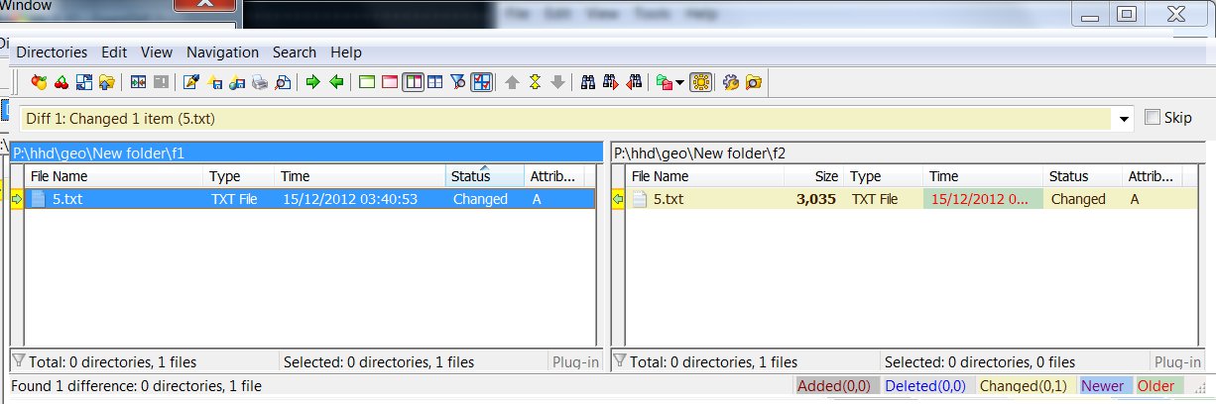Click the left pane Plug-in label

click(575, 362)
